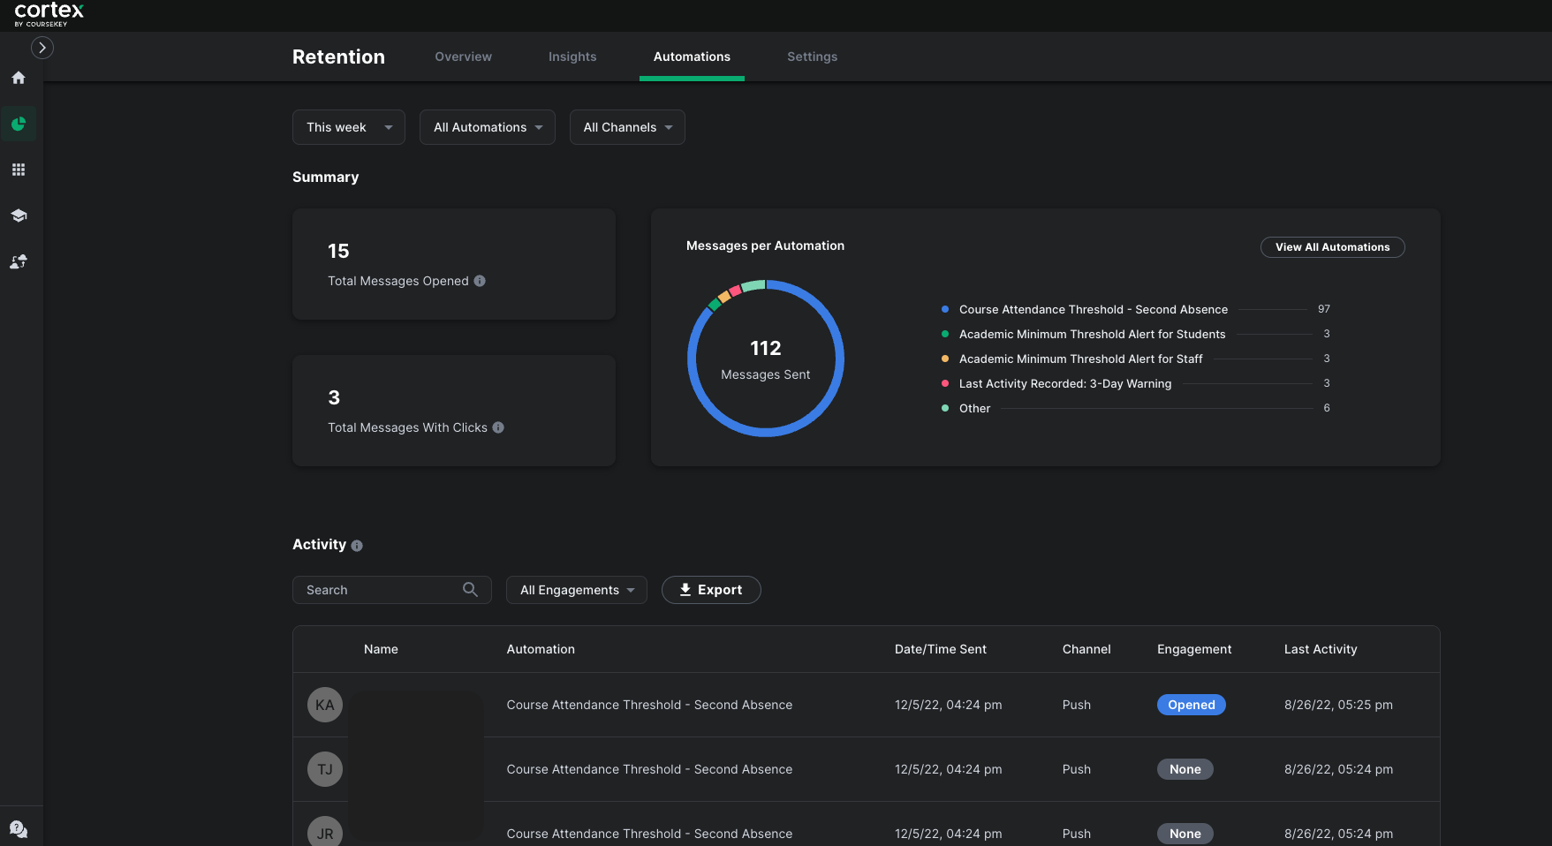Screen dimensions: 1552x846
Task: Click Last Activity Recorded: 3-Day Warning legend
Action: [x=1065, y=383]
